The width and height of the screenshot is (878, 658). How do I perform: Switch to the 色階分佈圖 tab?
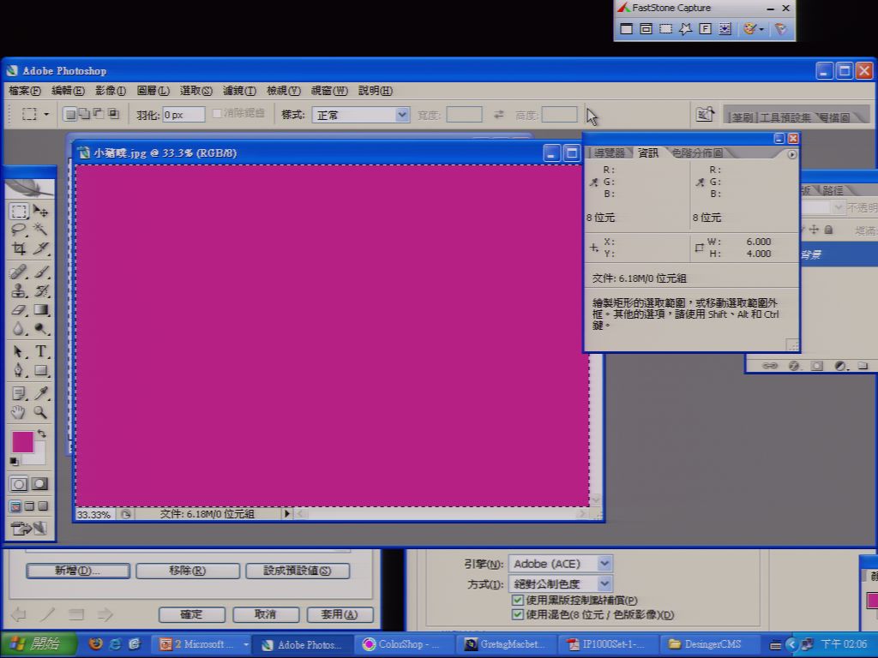tap(697, 153)
